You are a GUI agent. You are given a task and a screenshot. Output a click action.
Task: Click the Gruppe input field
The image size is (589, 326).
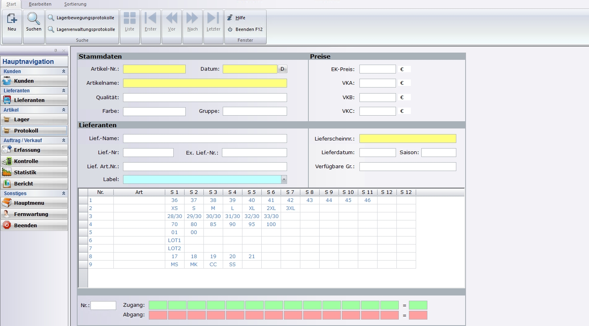coord(255,111)
